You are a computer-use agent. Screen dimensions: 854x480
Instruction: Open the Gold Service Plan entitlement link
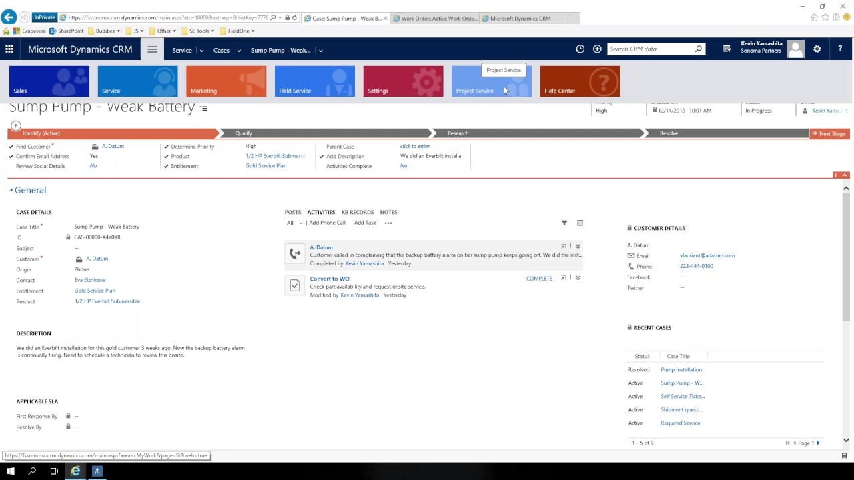[x=95, y=291]
